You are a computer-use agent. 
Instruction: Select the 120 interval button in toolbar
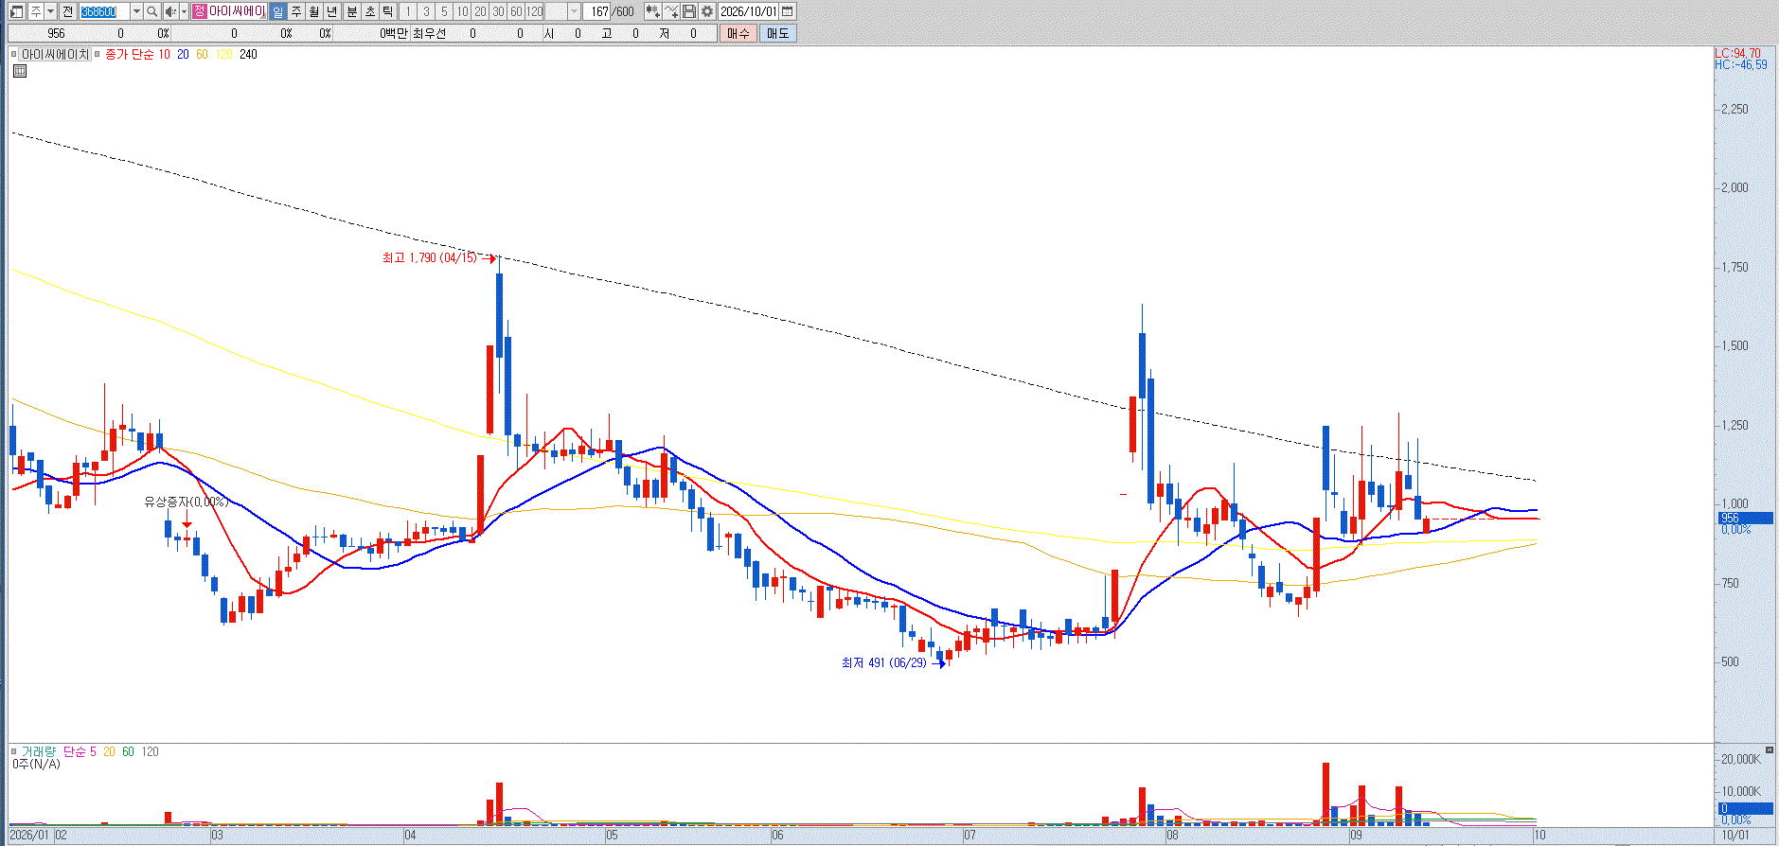point(535,11)
